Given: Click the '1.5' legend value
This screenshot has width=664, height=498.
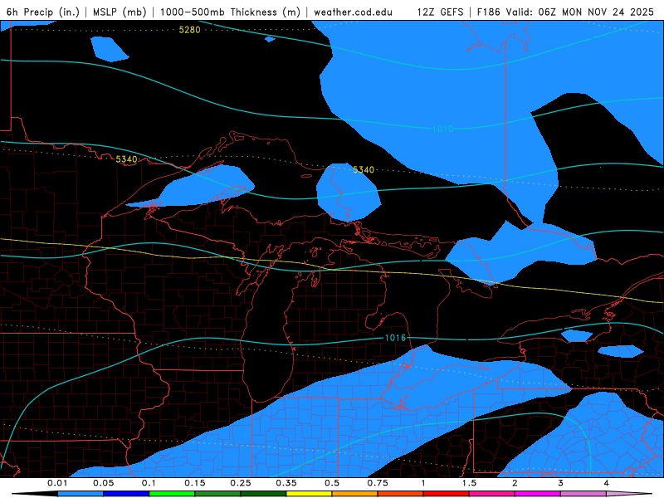Looking at the screenshot, I should (x=469, y=483).
